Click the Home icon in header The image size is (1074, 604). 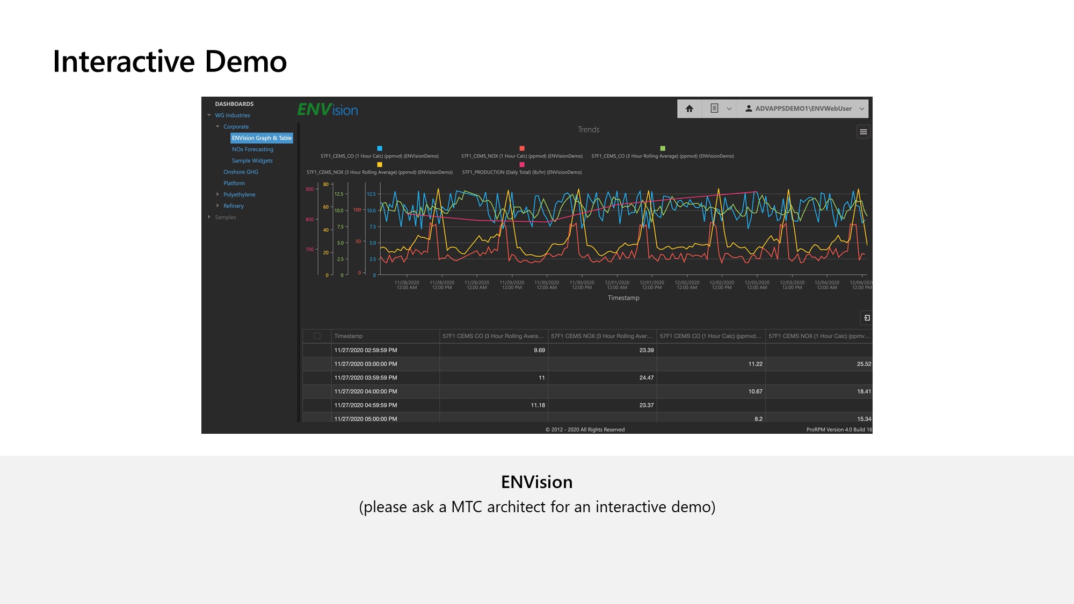click(x=690, y=108)
